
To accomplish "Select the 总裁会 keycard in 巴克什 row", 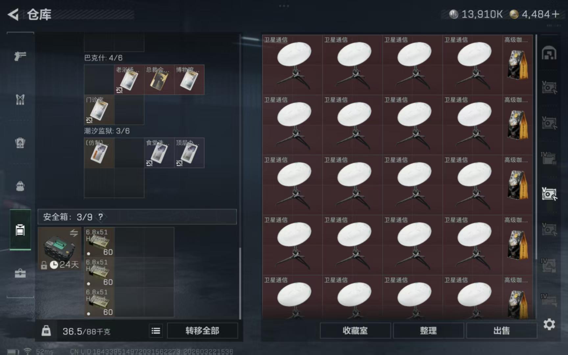I will [159, 80].
